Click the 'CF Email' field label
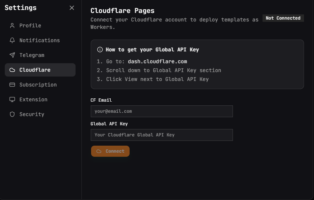Viewport: 314px width, 200px height. click(101, 100)
